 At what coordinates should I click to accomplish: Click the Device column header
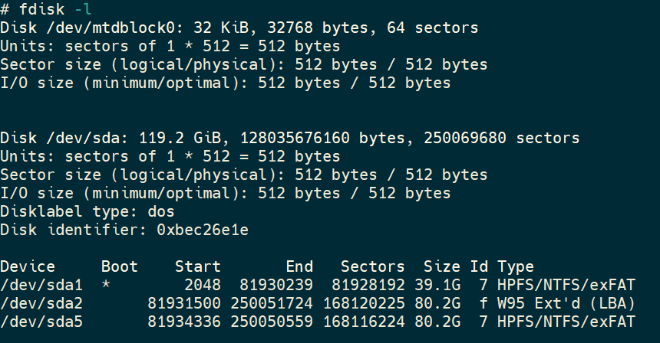pyautogui.click(x=28, y=266)
